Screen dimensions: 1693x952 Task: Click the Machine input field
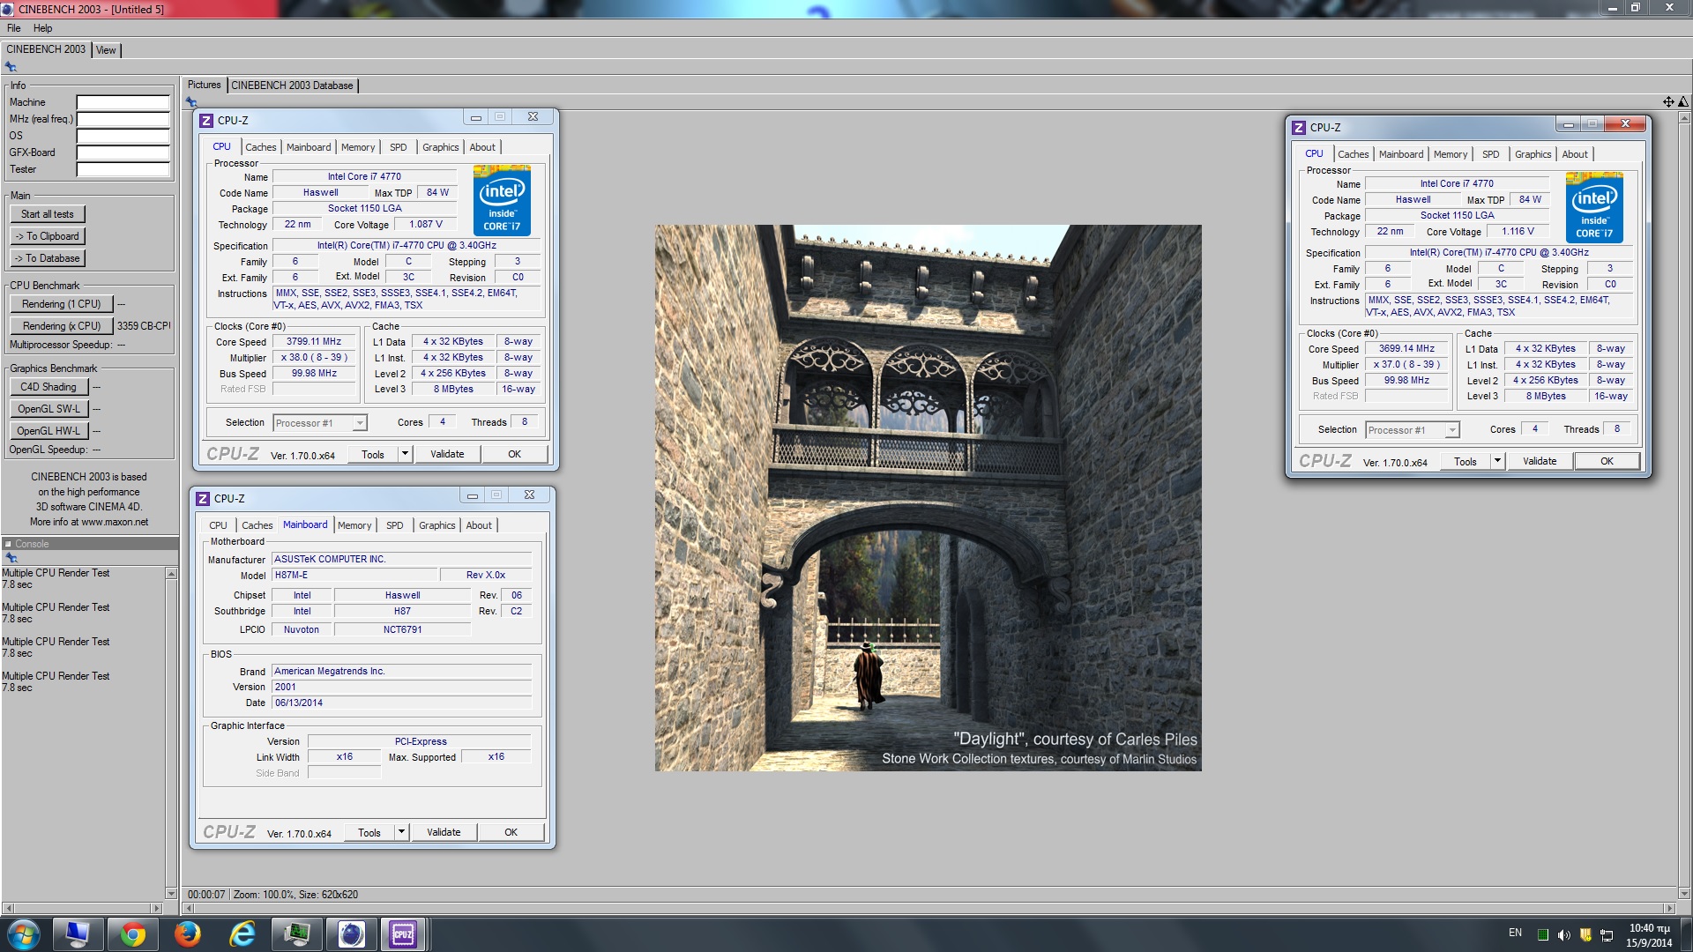pyautogui.click(x=123, y=102)
